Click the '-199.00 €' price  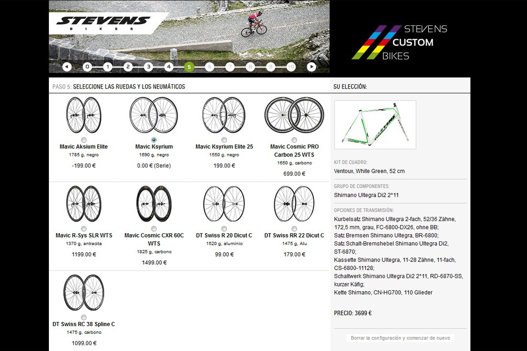[84, 166]
